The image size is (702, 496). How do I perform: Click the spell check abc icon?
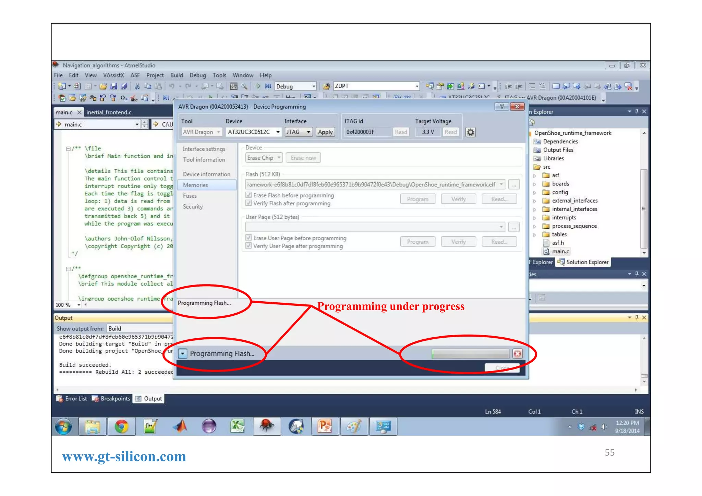point(134,98)
